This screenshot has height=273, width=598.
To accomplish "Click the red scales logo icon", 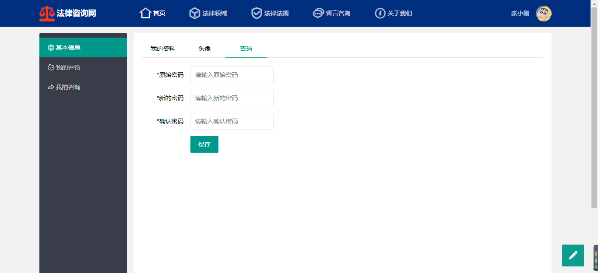I will click(47, 14).
